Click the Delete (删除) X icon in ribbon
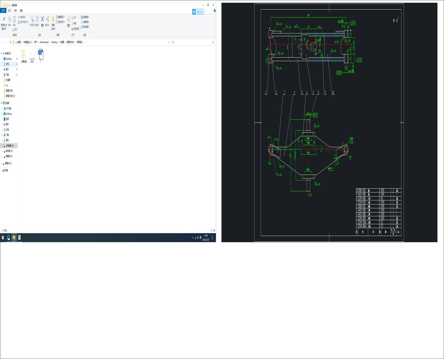The height and width of the screenshot is (359, 444). [42, 19]
